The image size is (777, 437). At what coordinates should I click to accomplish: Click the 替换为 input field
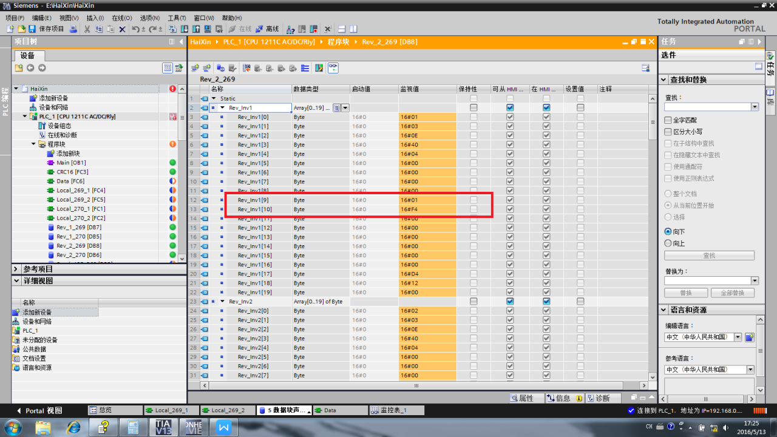coord(708,281)
